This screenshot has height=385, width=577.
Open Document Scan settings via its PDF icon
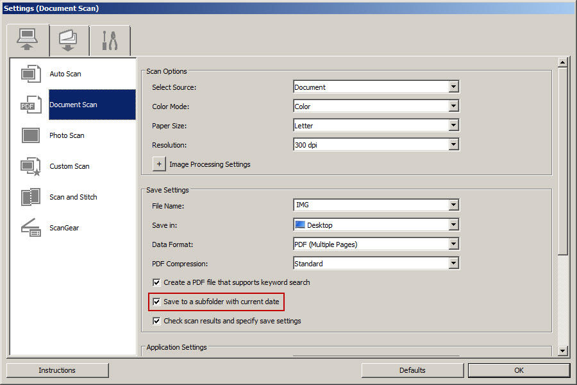[30, 105]
